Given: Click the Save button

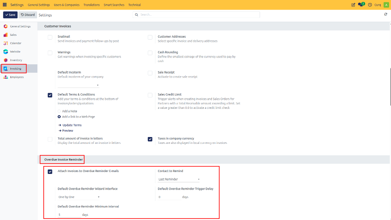Looking at the screenshot, I should pyautogui.click(x=10, y=15).
